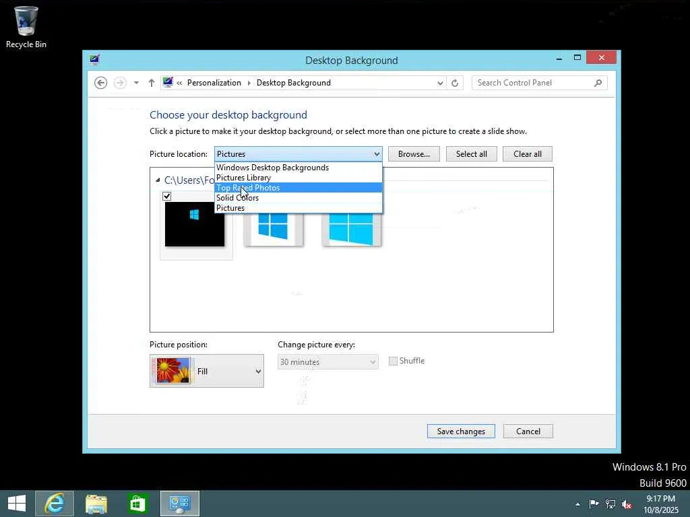This screenshot has height=517, width=690.
Task: Click the breadcrumb chevron before Personalization
Action: (x=179, y=83)
